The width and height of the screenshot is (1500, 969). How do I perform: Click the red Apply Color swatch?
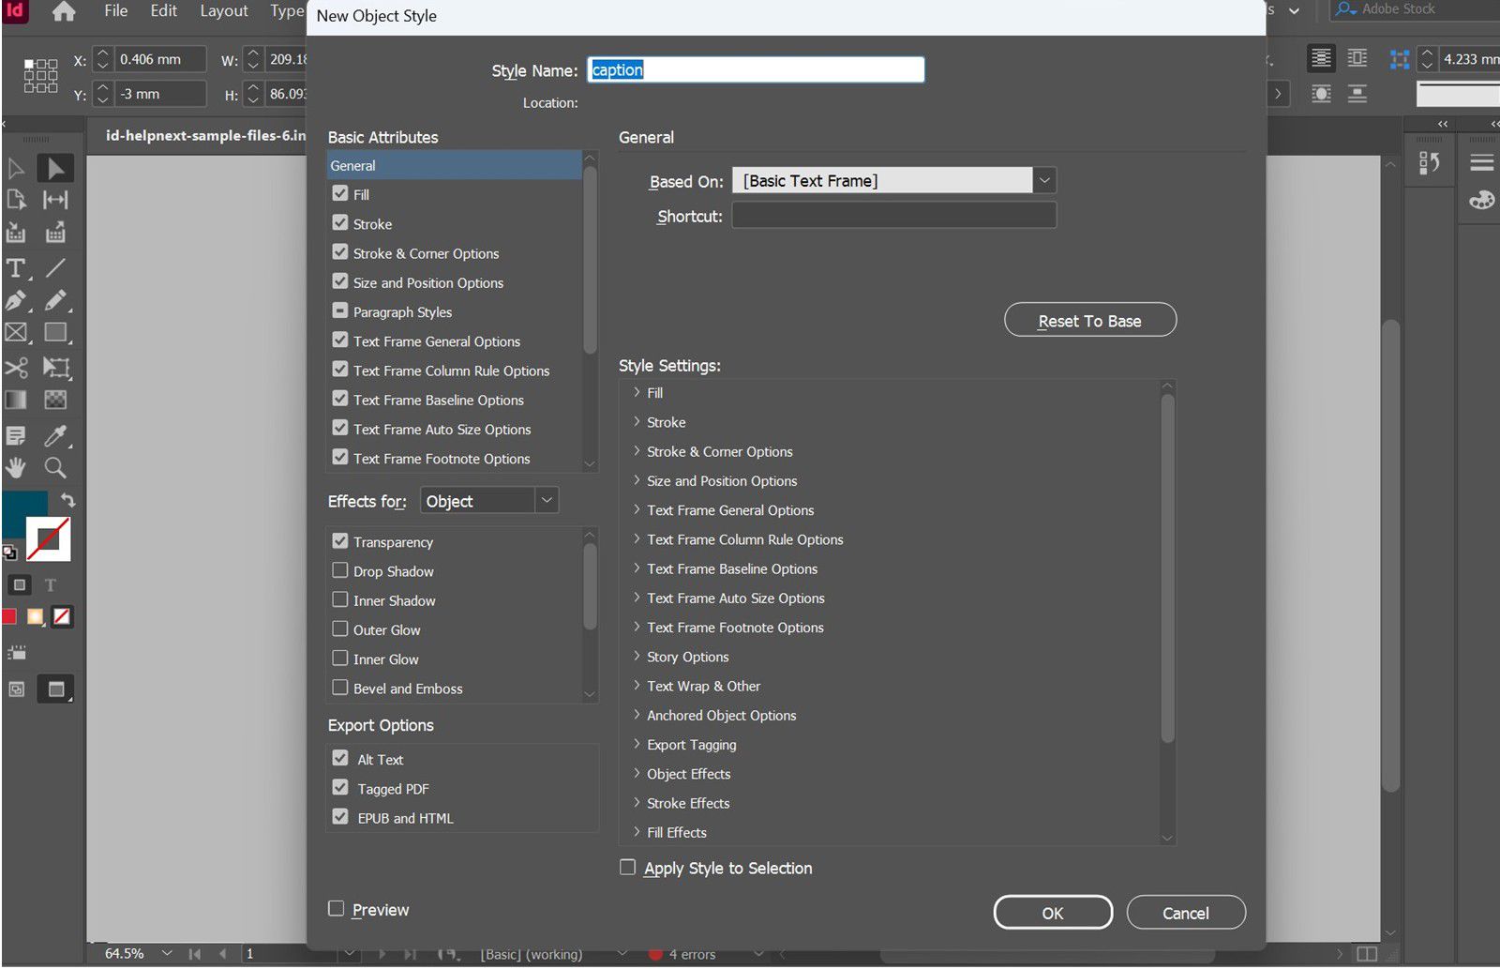coord(9,616)
